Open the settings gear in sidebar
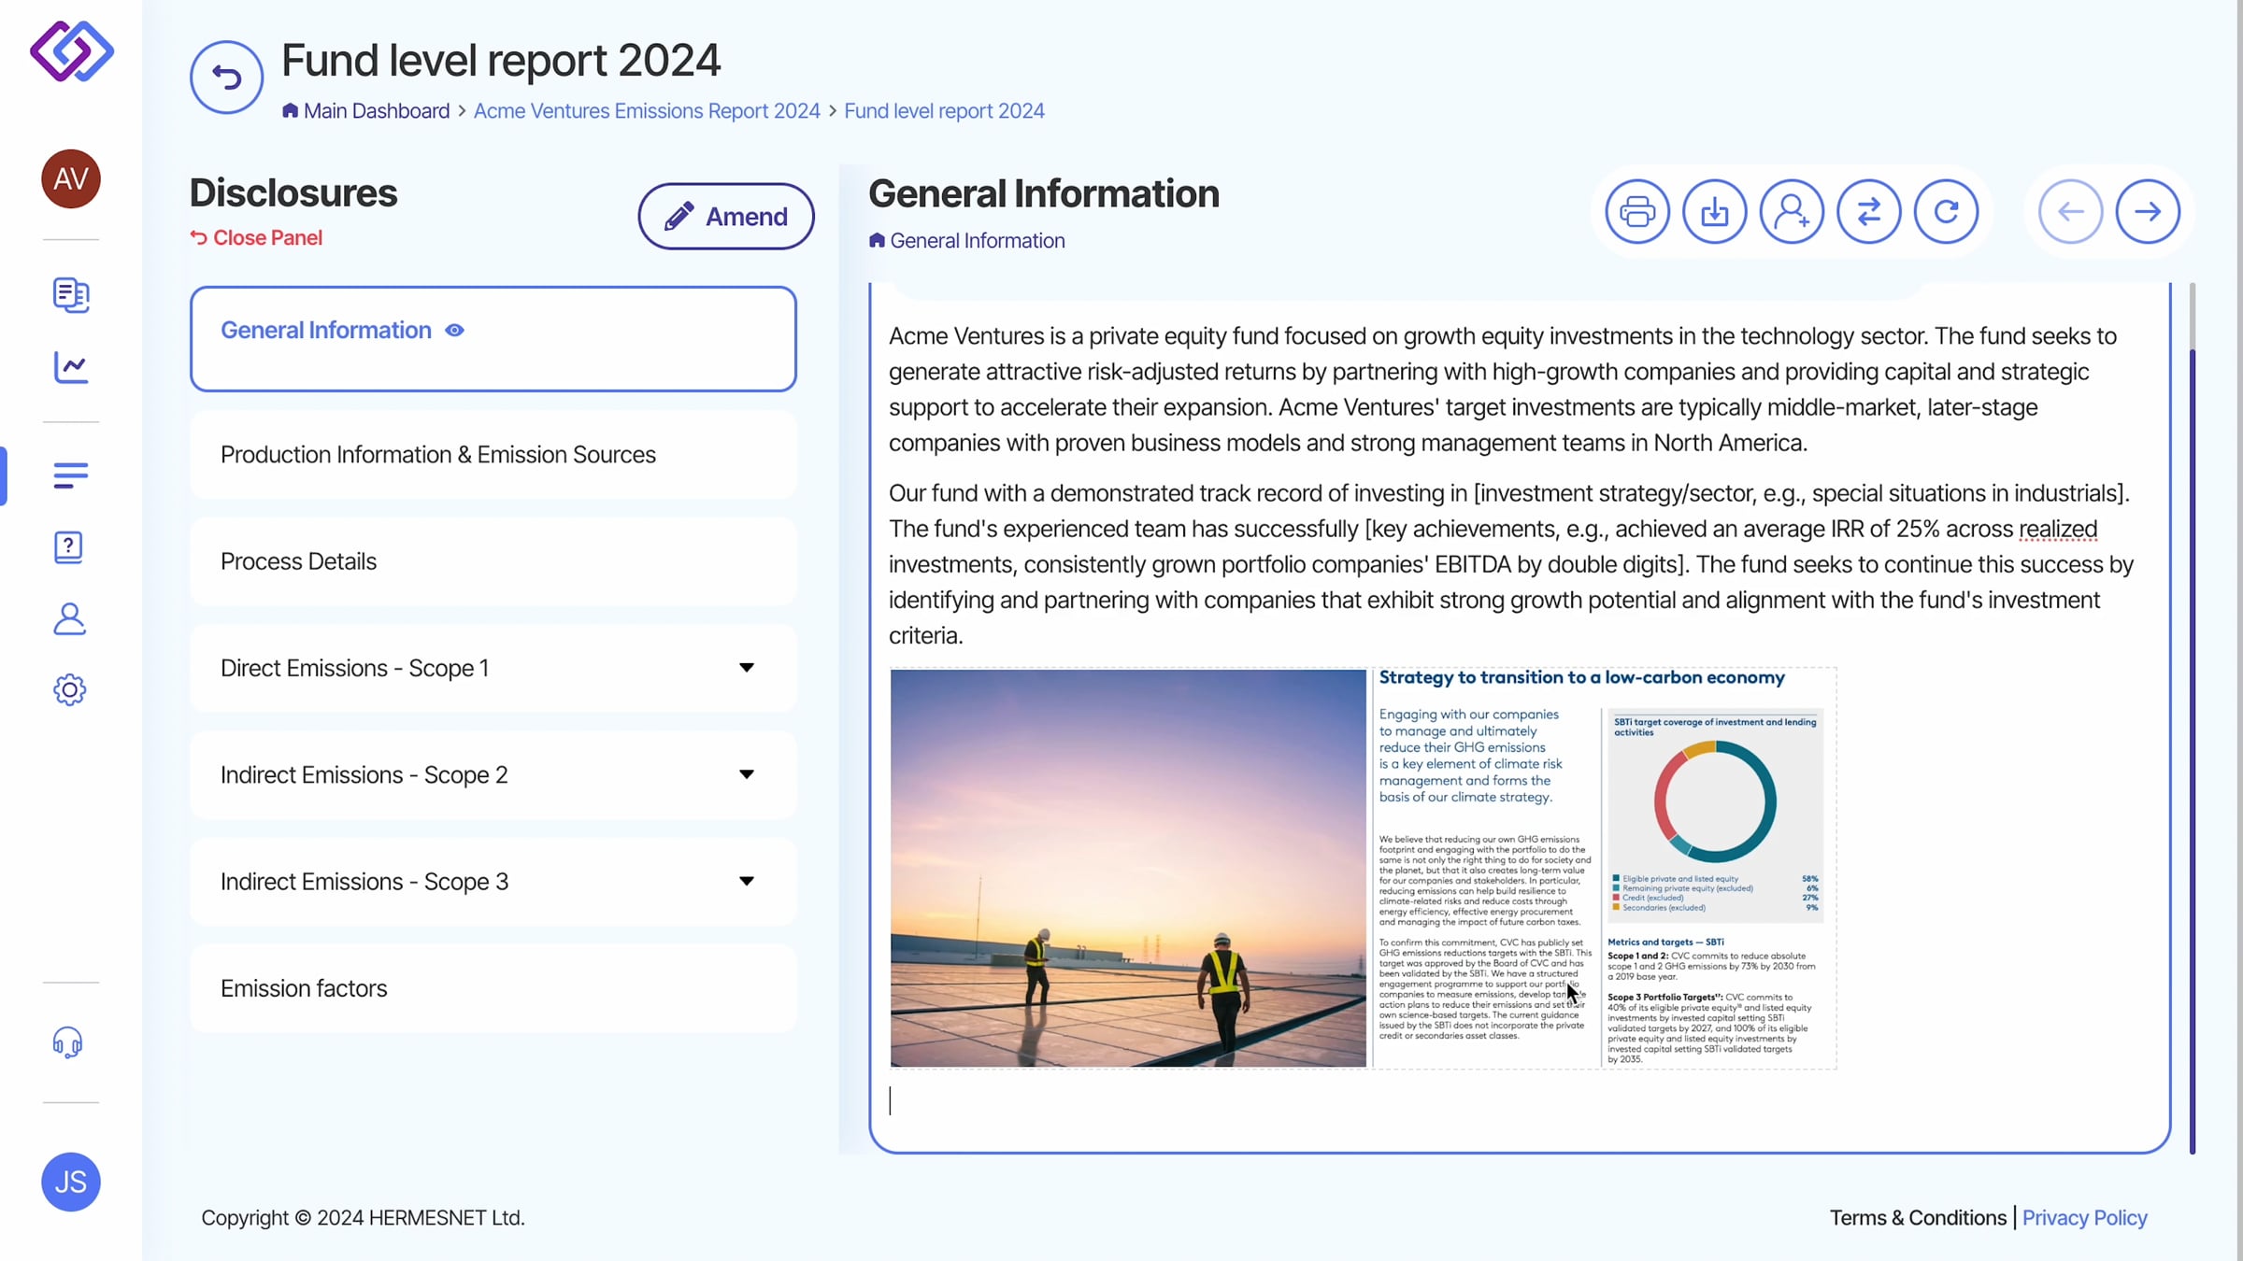The width and height of the screenshot is (2243, 1261). (70, 690)
